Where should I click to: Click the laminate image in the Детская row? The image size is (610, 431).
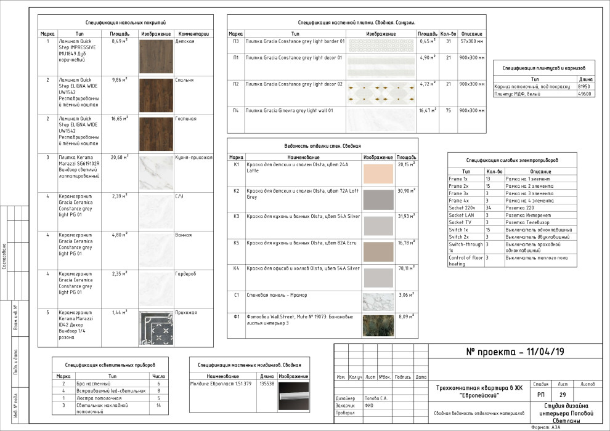pos(157,57)
